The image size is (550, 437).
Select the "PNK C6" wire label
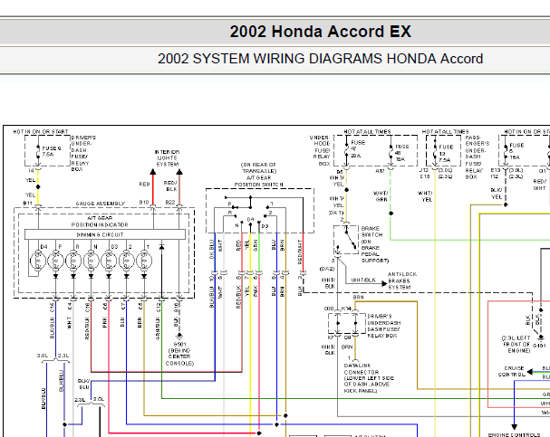point(105,315)
